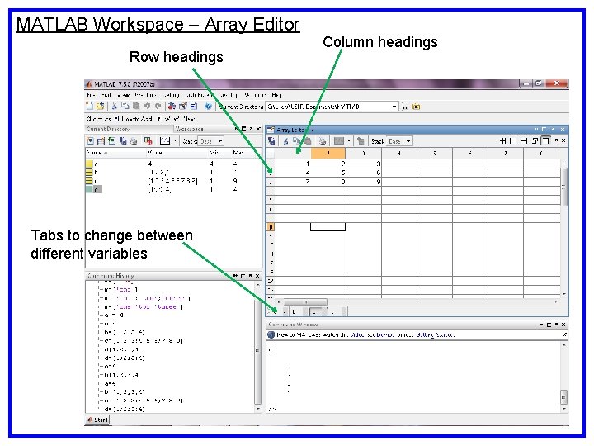Click the Open file icon in main toolbar

100,107
